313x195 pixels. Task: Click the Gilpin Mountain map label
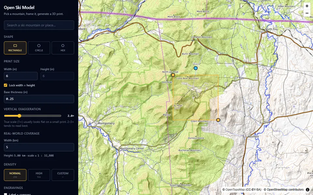coord(200,121)
